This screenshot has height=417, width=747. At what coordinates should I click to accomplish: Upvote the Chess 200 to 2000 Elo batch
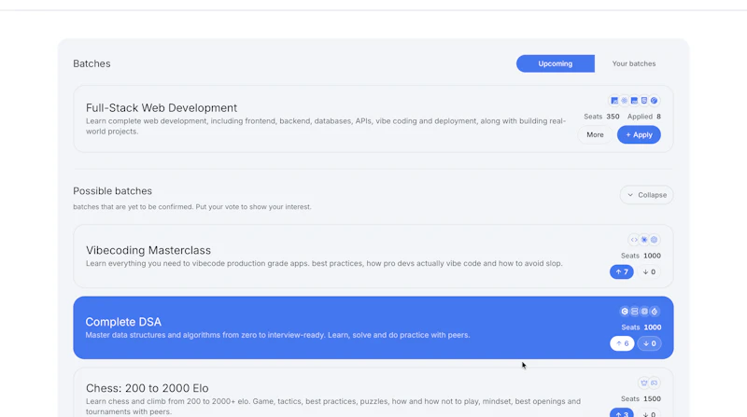(x=622, y=413)
